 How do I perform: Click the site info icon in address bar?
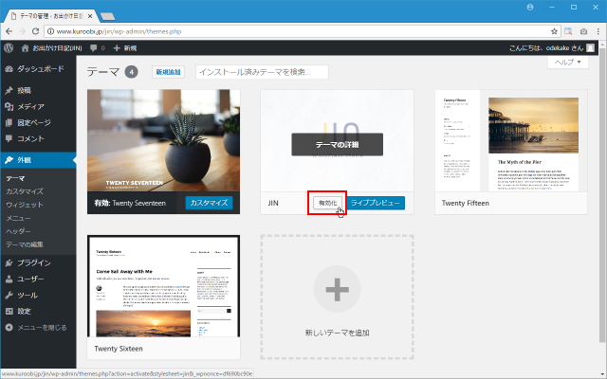(x=50, y=31)
